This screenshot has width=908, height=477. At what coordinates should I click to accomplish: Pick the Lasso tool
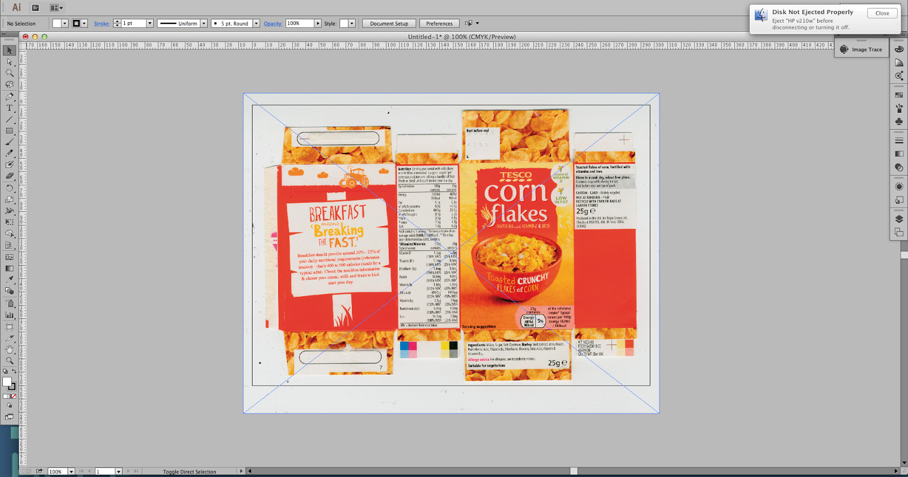[x=9, y=84]
